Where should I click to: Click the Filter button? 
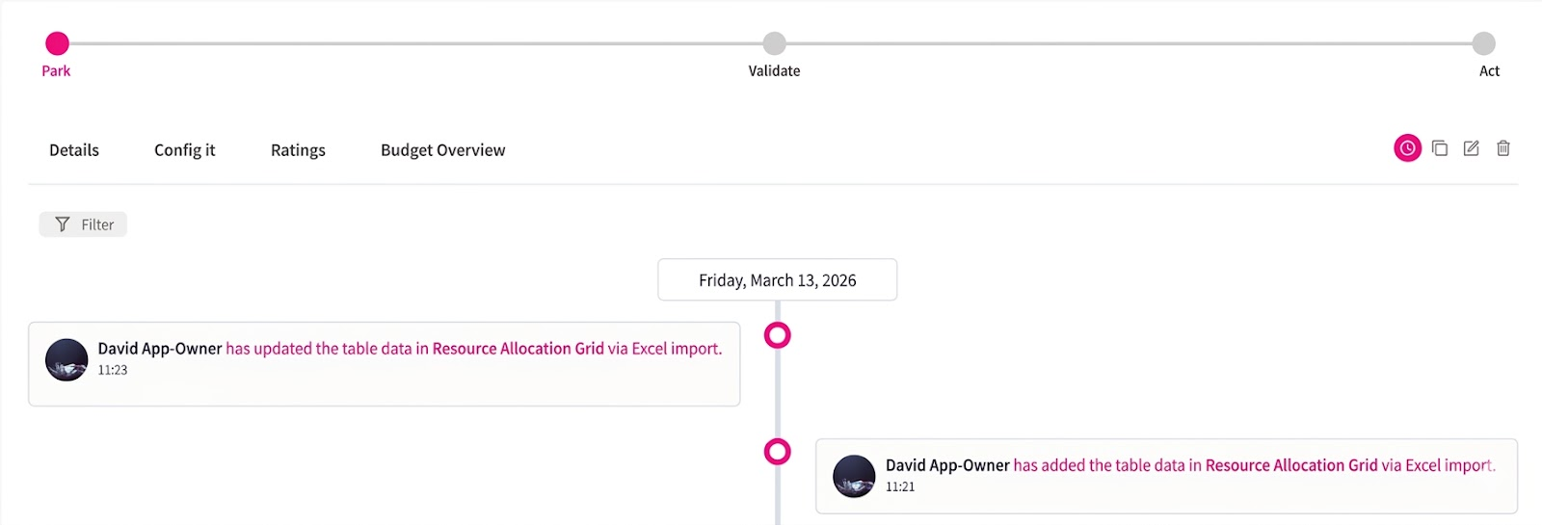click(84, 224)
